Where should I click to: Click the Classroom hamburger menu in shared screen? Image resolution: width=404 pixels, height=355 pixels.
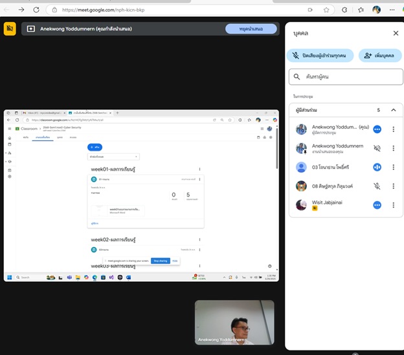[10, 129]
